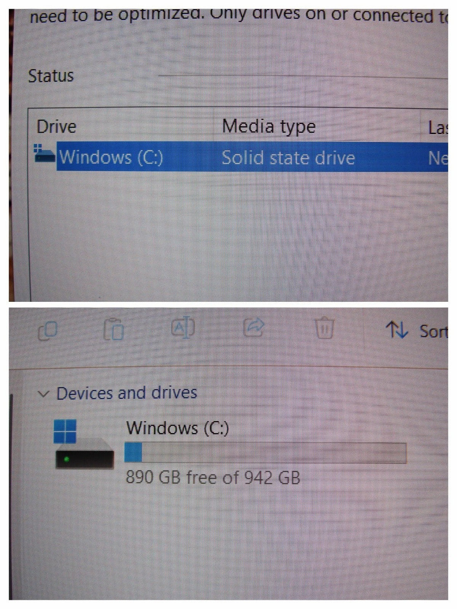Click the Copy icon in toolbar
Screen dimensions: 457x609
click(48, 330)
